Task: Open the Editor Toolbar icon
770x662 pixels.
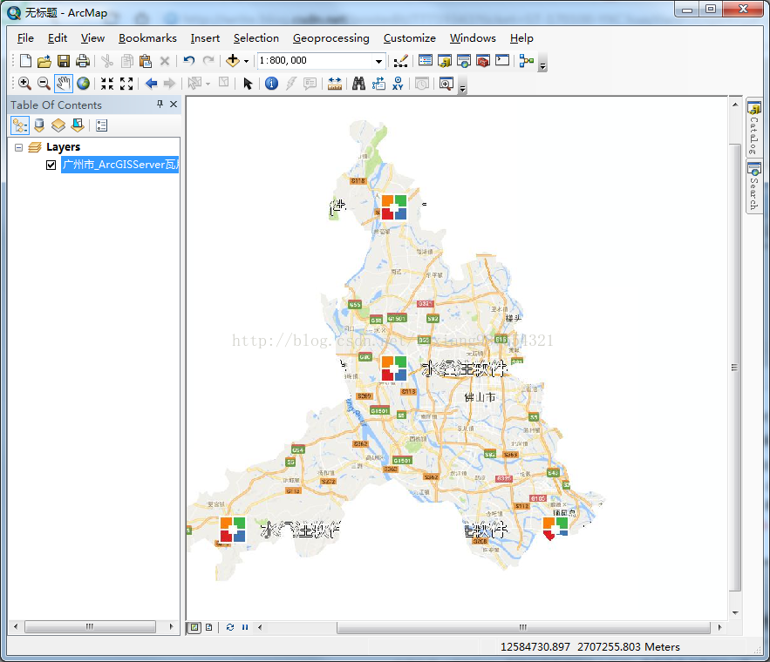Action: click(x=401, y=61)
